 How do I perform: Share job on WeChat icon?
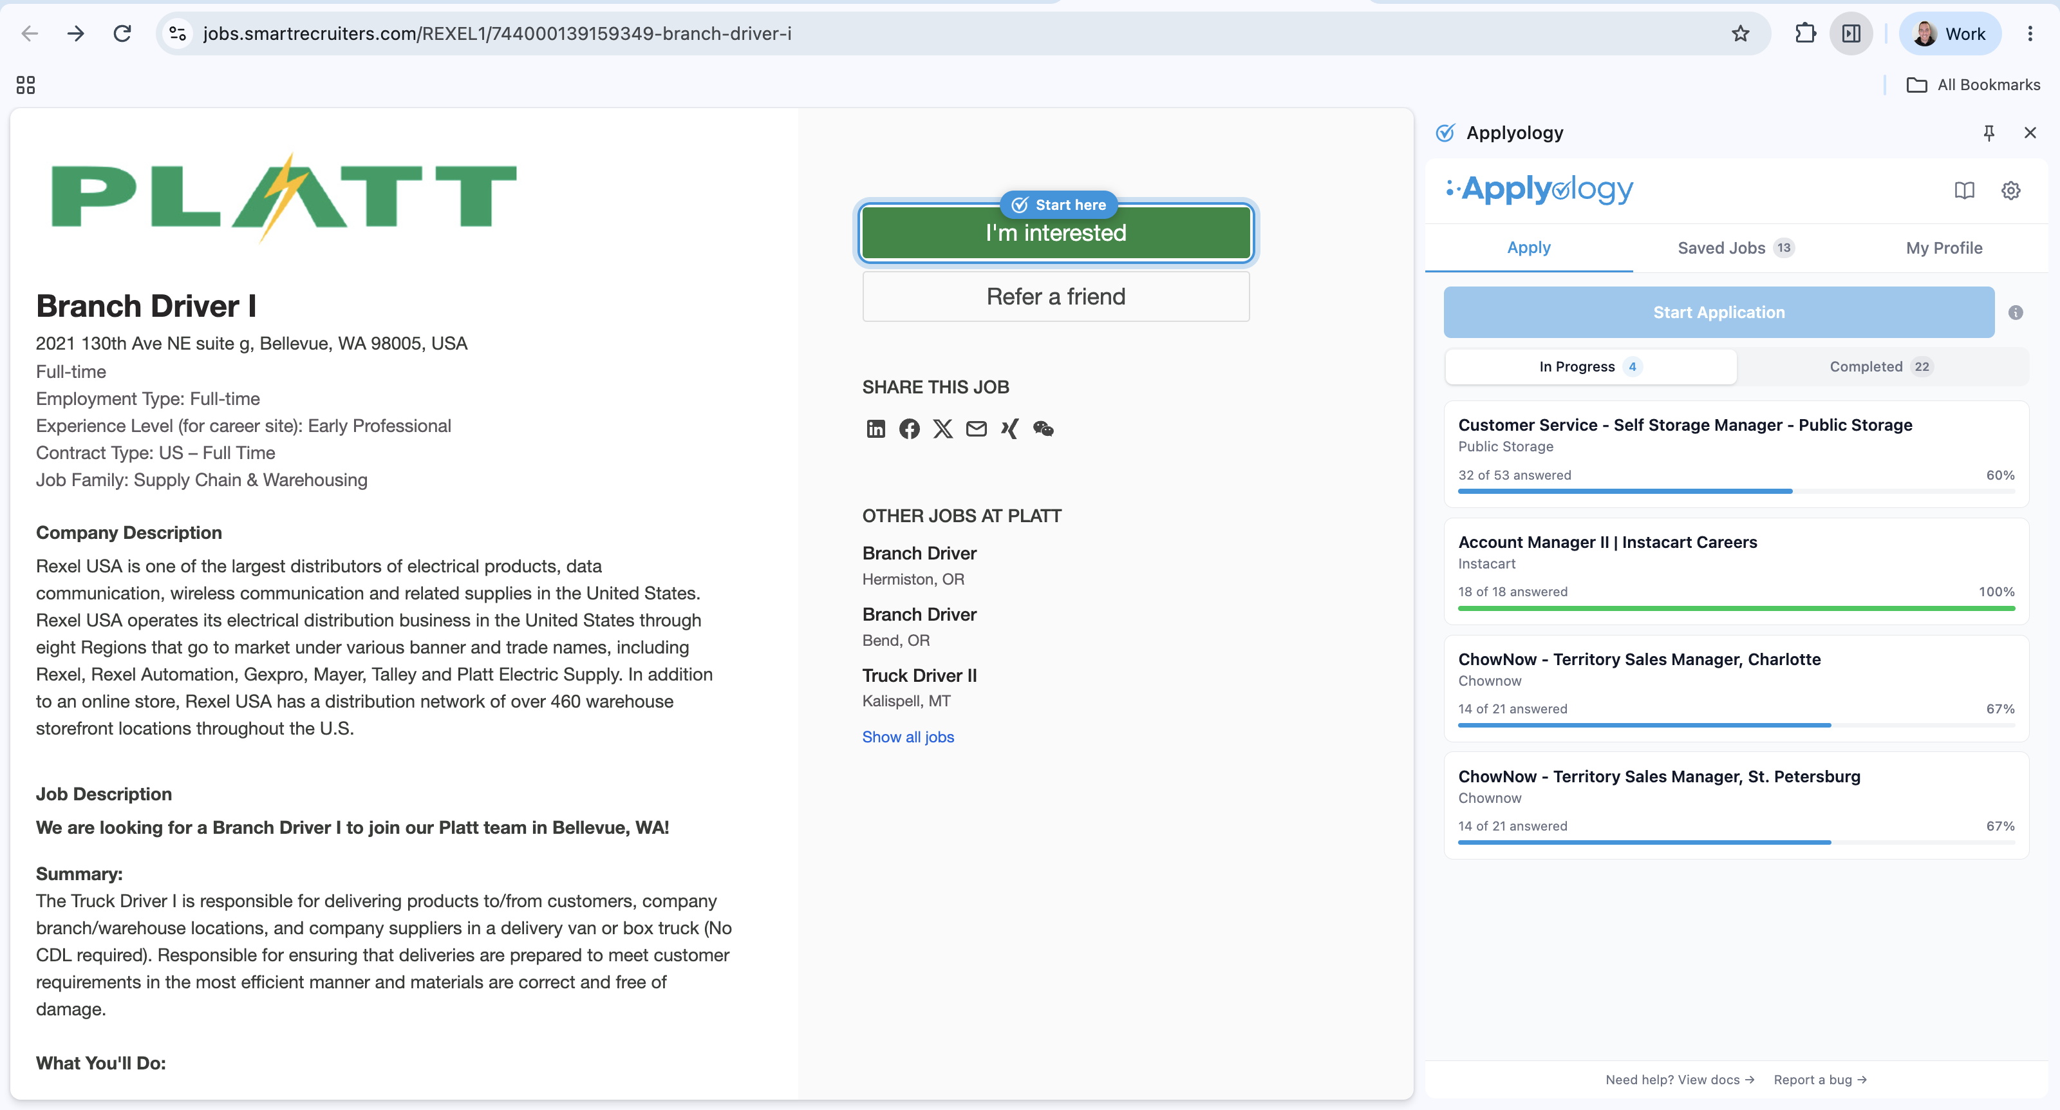[1044, 429]
